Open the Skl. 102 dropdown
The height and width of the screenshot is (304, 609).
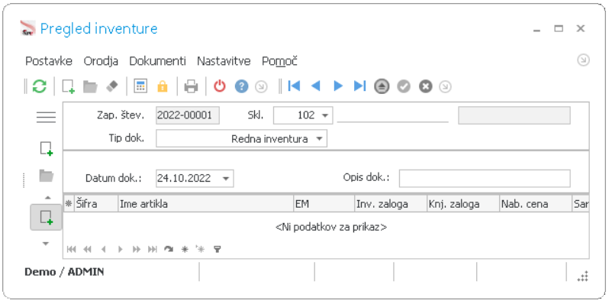click(x=324, y=115)
